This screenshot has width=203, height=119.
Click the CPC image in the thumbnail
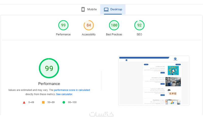pyautogui.click(x=173, y=92)
